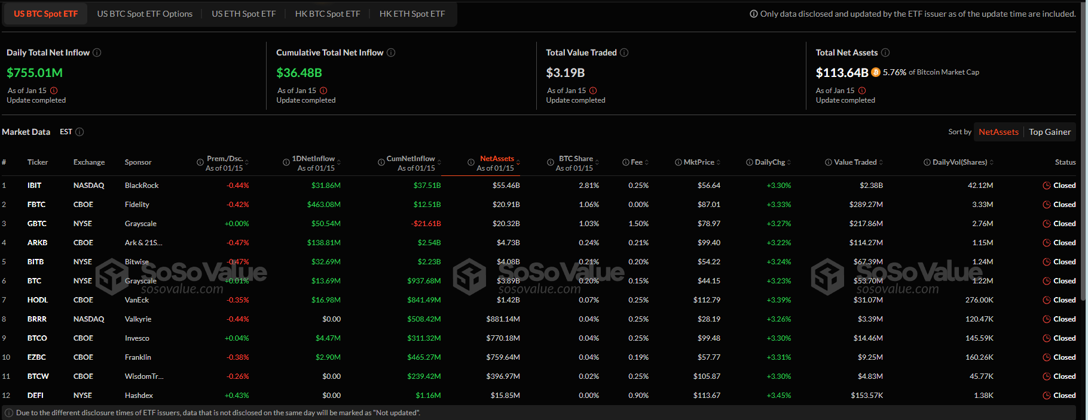Click red alert icon under Daily Total Net Inflow

54,91
